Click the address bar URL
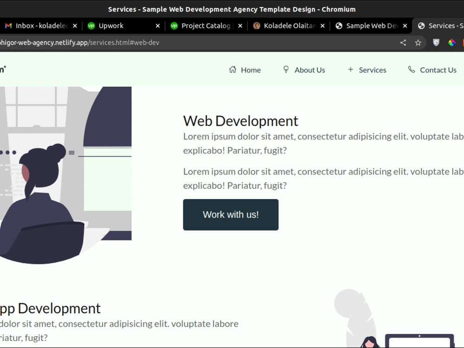This screenshot has width=464, height=348. (80, 43)
